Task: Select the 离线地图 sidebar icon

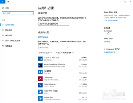Action: coord(3,35)
